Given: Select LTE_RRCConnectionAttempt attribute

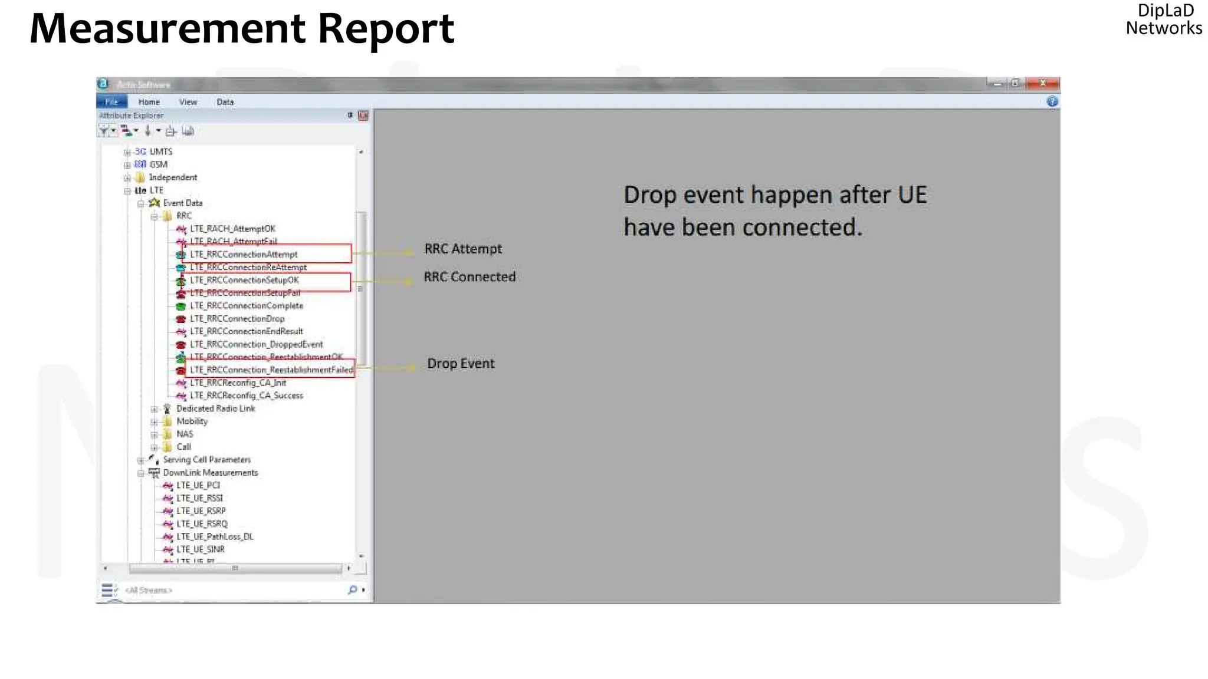Looking at the screenshot, I should pos(244,255).
